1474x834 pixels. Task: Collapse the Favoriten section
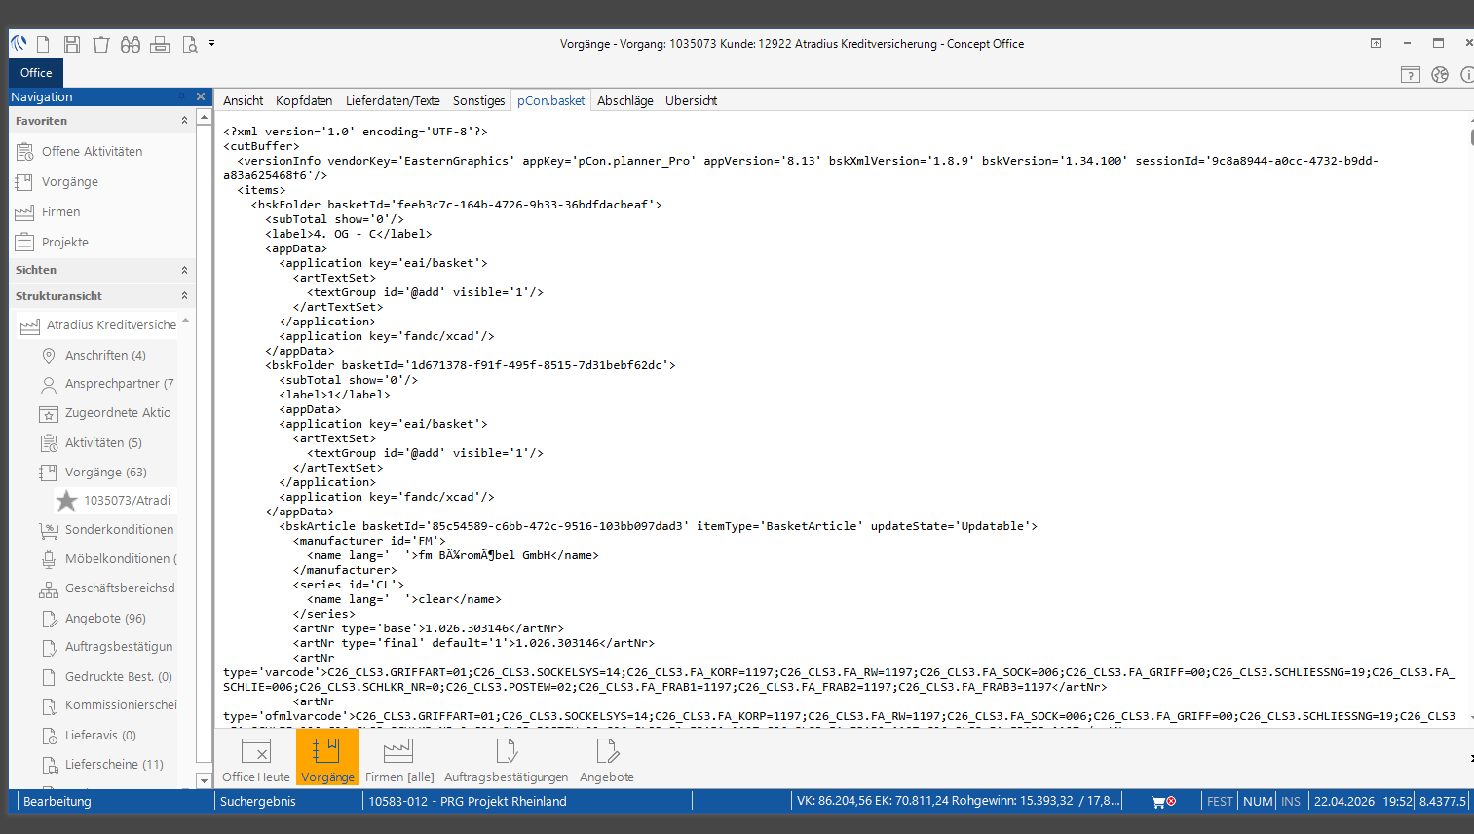pos(184,121)
